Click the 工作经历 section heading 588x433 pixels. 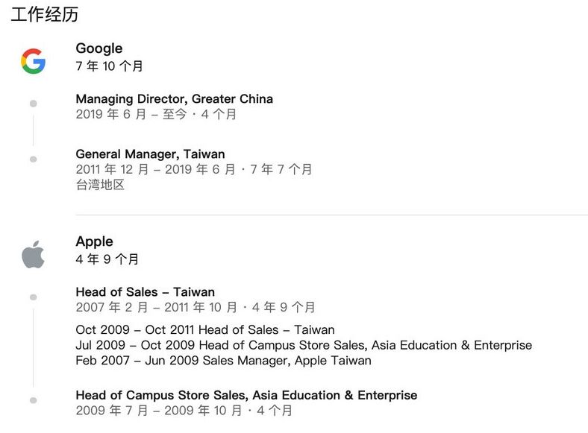tap(45, 14)
